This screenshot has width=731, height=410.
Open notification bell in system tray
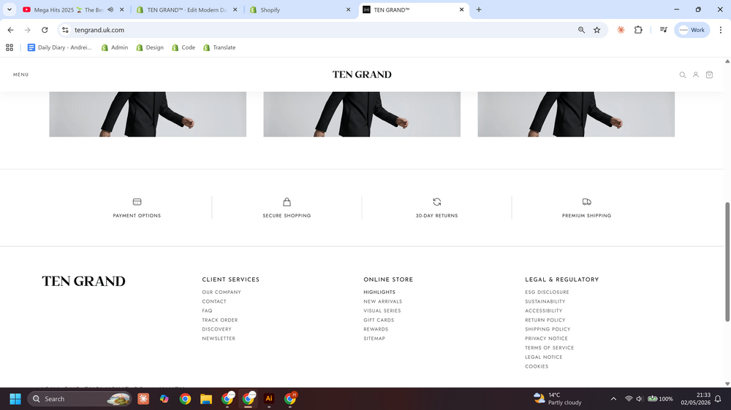coord(718,399)
